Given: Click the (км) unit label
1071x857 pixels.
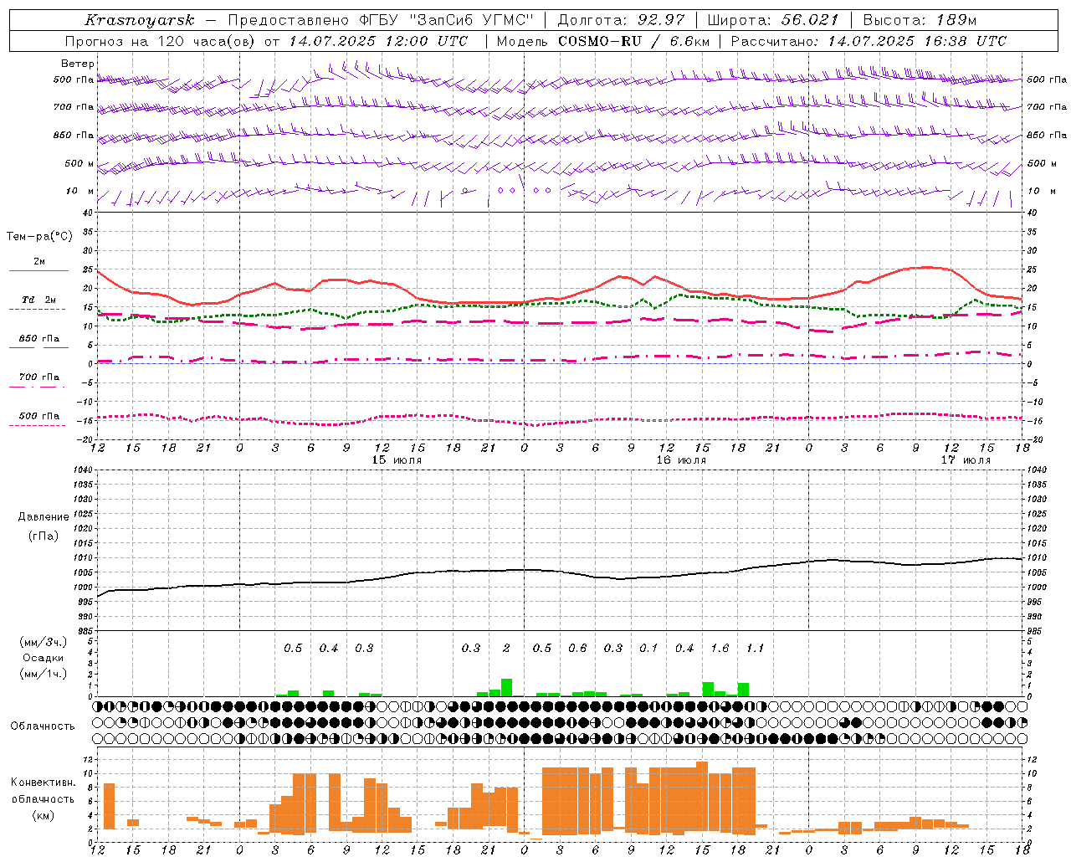Looking at the screenshot, I should [43, 815].
